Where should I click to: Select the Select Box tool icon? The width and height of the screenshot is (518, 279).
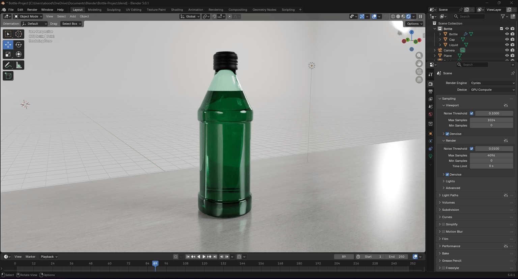(x=8, y=34)
